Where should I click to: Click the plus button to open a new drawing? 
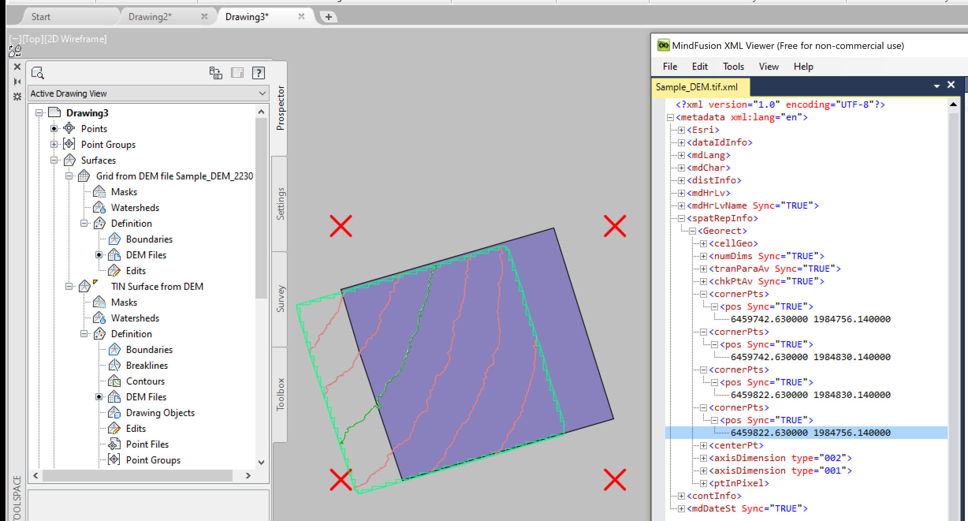pos(328,17)
